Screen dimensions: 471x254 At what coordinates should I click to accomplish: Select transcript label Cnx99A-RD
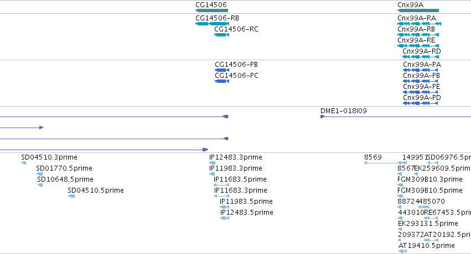pyautogui.click(x=421, y=51)
